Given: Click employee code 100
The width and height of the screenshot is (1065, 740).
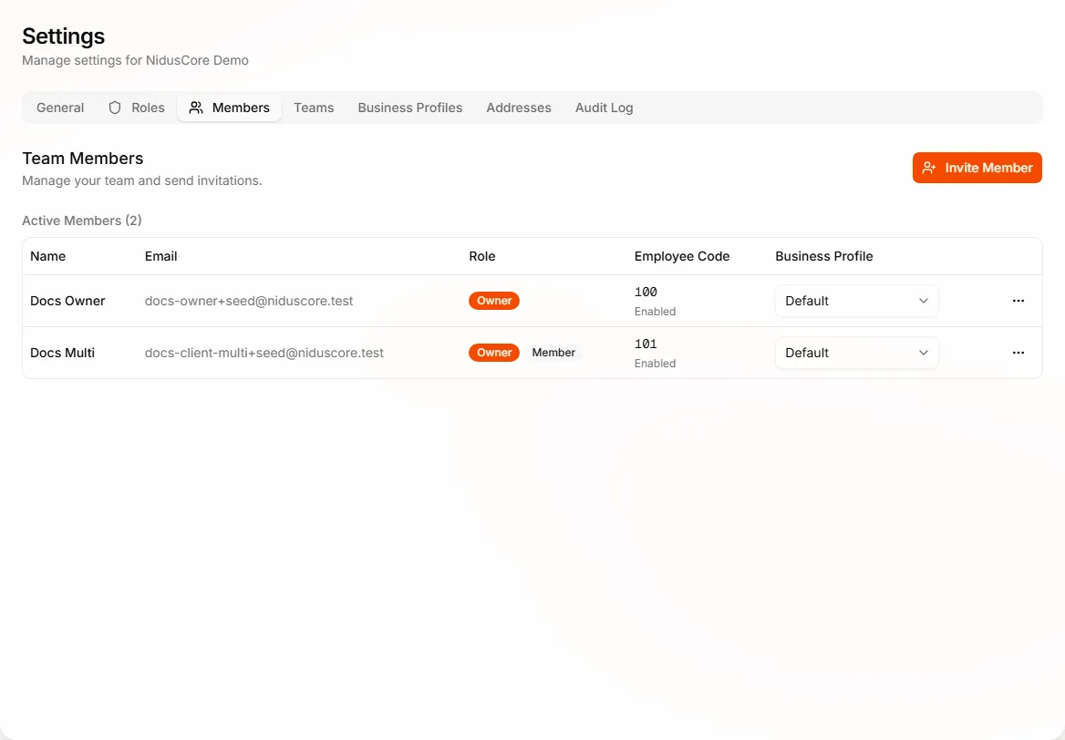Looking at the screenshot, I should tap(646, 292).
